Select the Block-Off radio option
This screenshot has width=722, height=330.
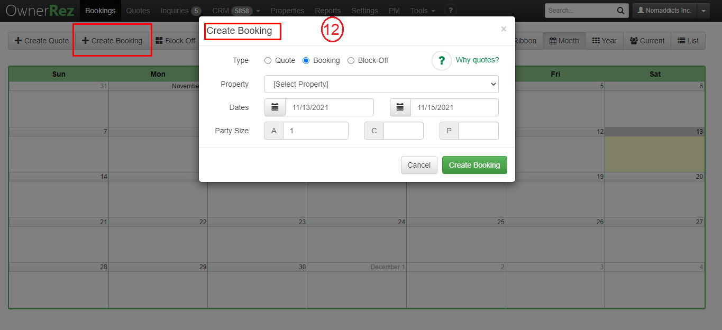click(351, 60)
